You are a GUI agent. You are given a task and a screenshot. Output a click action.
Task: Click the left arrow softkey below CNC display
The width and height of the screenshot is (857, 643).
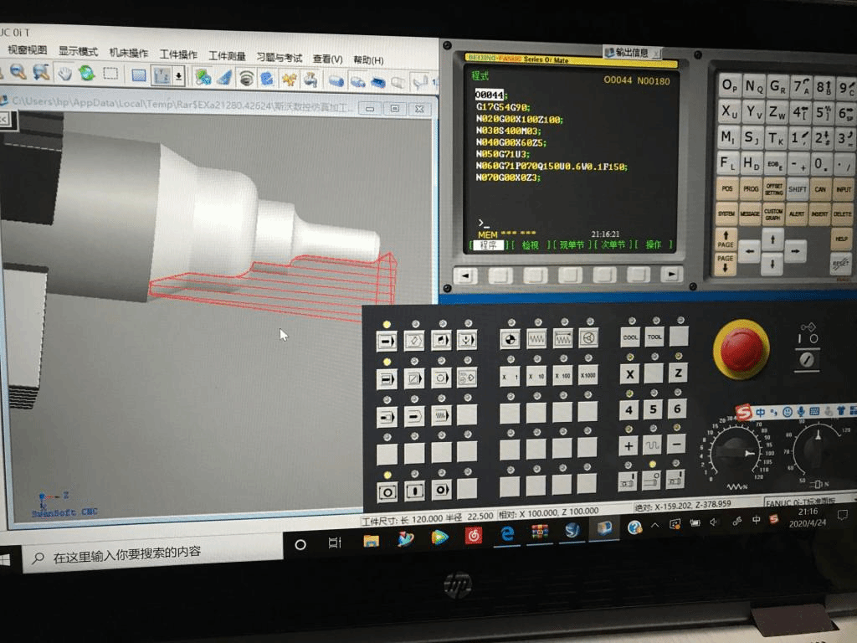(465, 275)
